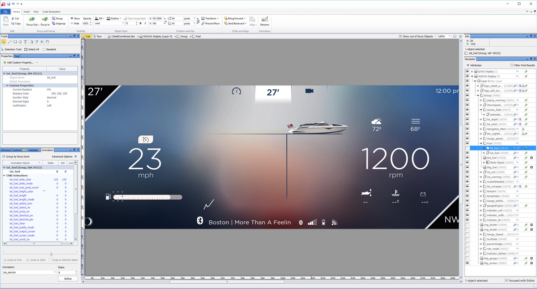Switch to the Stimulus tab
This screenshot has width=537, height=289.
[6, 150]
